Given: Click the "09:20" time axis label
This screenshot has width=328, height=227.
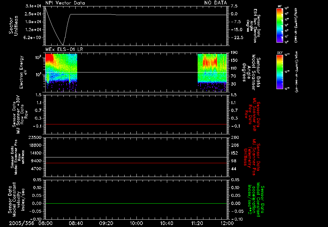Looking at the screenshot, I should pos(106,223).
